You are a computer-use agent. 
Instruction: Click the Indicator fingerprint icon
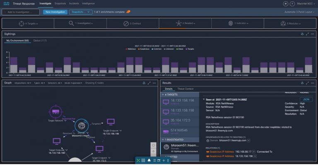(231, 23)
